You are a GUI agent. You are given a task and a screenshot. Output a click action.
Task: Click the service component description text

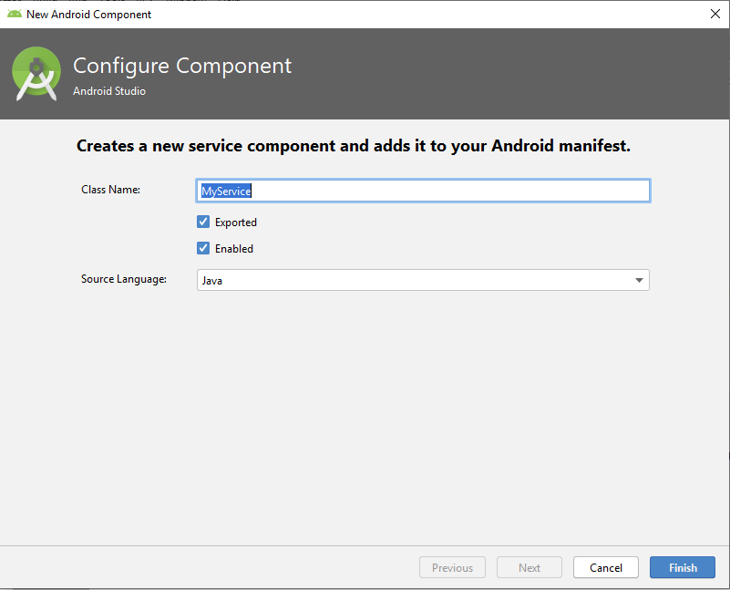pyautogui.click(x=354, y=146)
